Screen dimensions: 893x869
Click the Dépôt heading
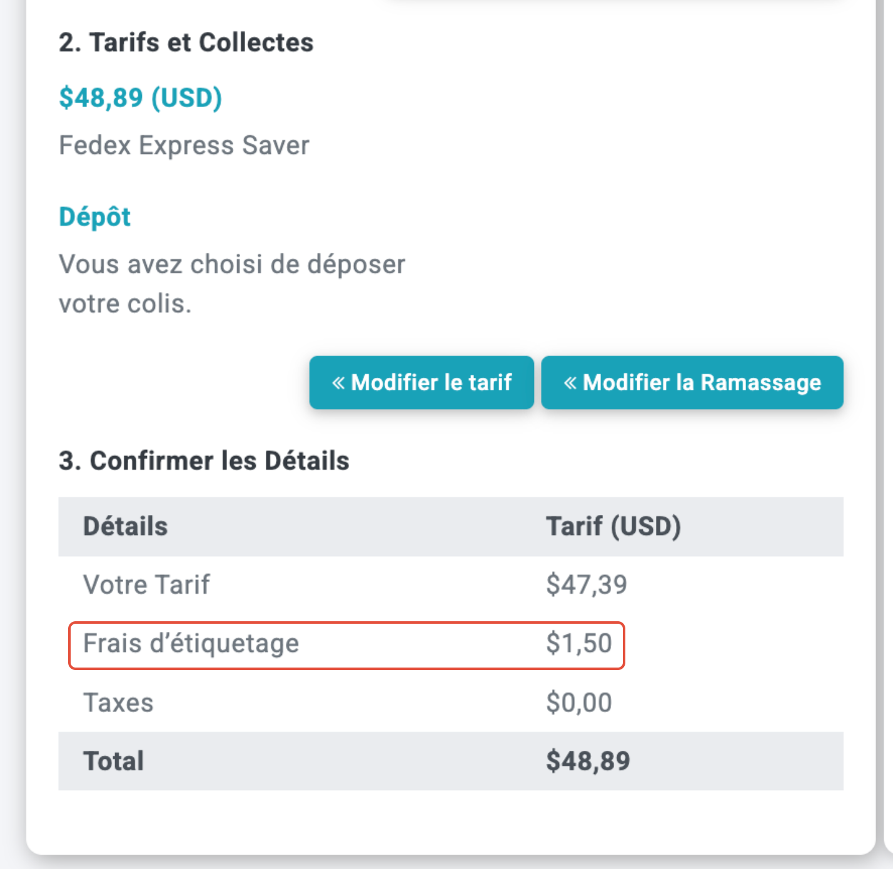tap(94, 217)
